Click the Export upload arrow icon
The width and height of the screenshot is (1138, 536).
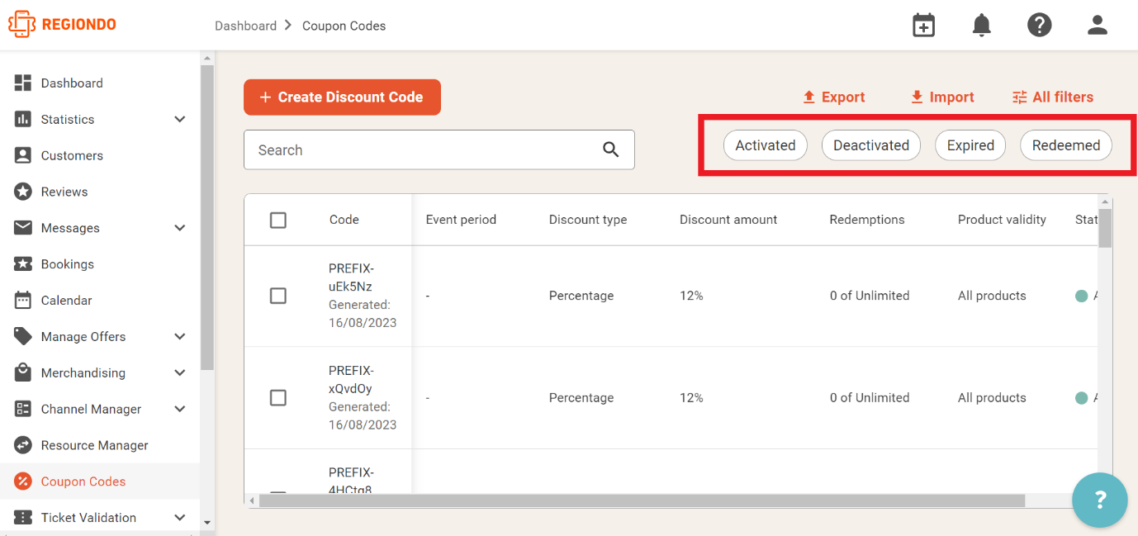click(x=809, y=97)
